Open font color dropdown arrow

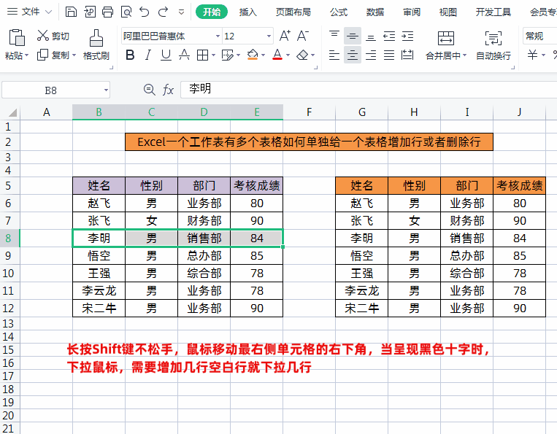[288, 55]
